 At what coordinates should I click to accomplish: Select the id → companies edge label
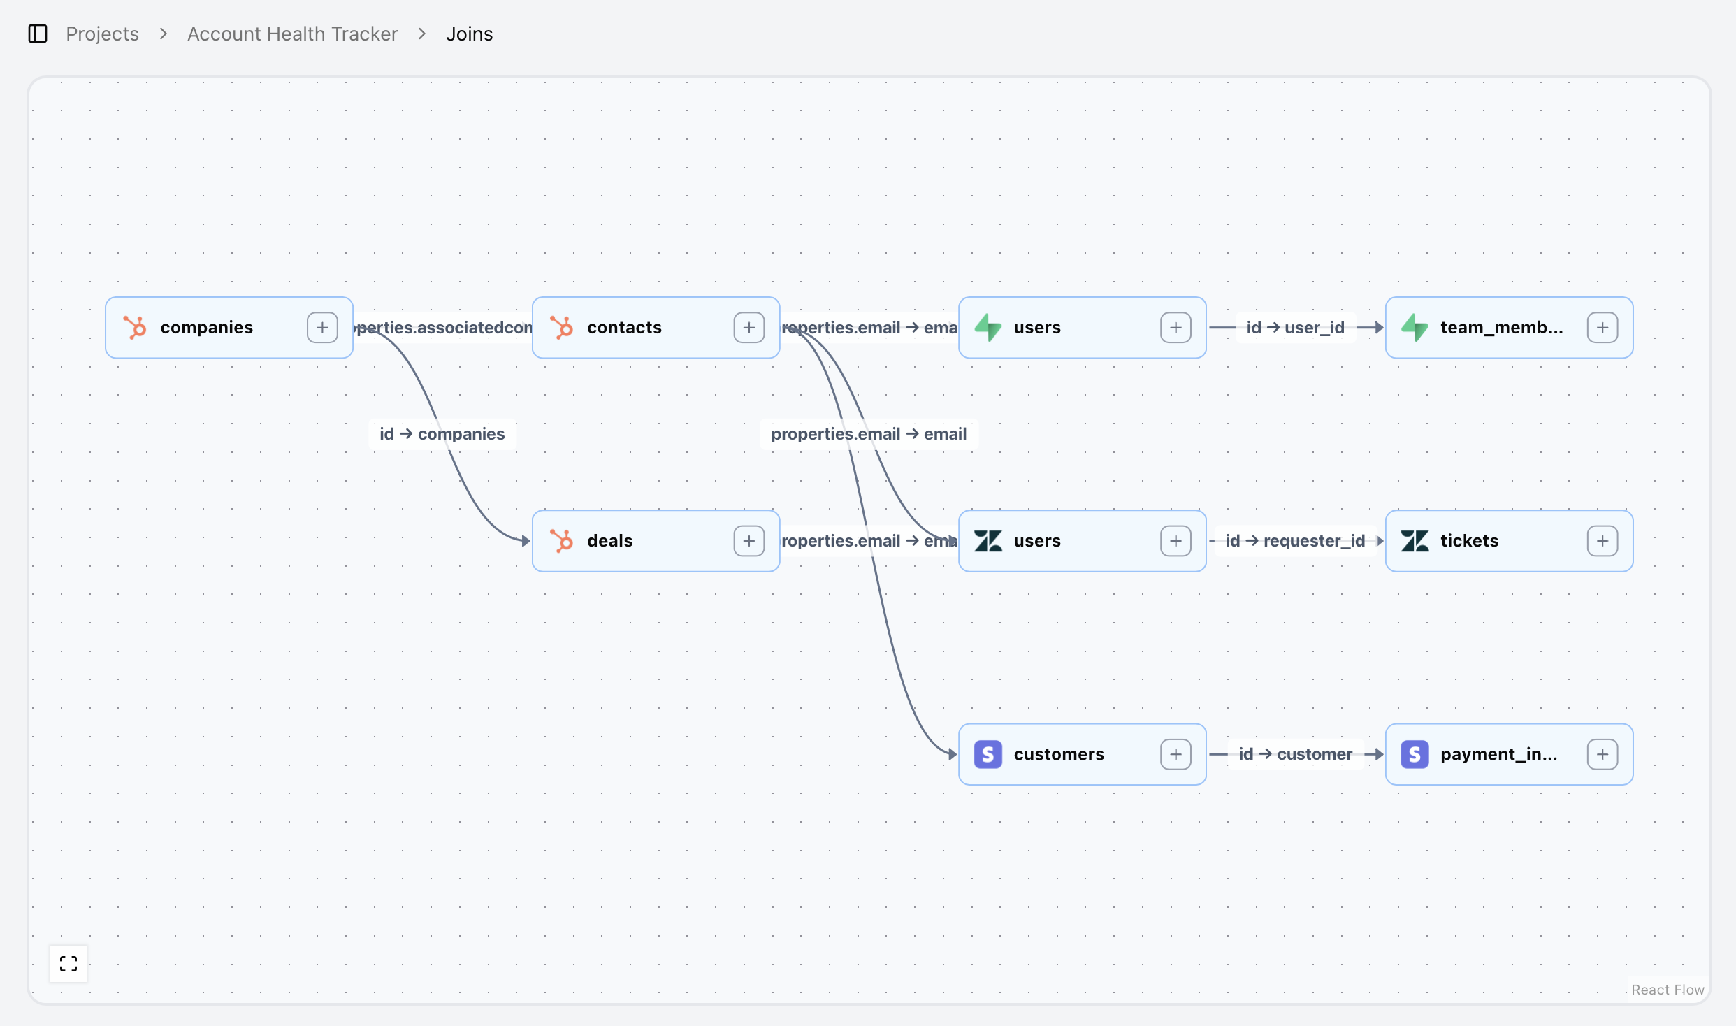pos(442,433)
